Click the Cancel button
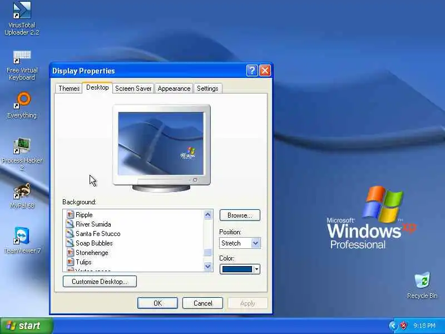 point(202,303)
